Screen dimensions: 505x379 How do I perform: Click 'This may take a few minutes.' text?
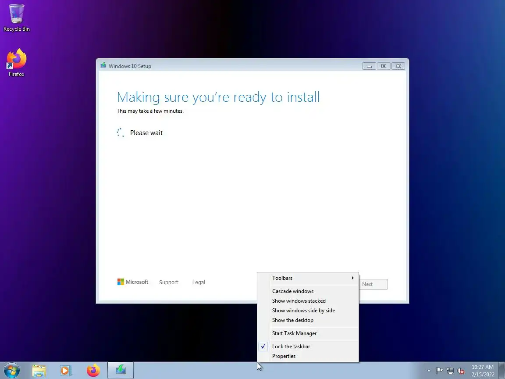click(150, 111)
